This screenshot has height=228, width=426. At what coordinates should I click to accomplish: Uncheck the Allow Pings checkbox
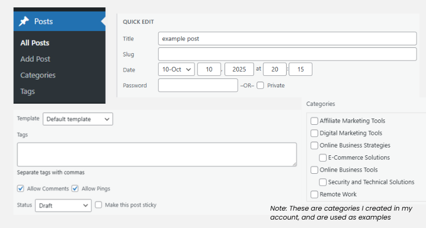tap(75, 189)
